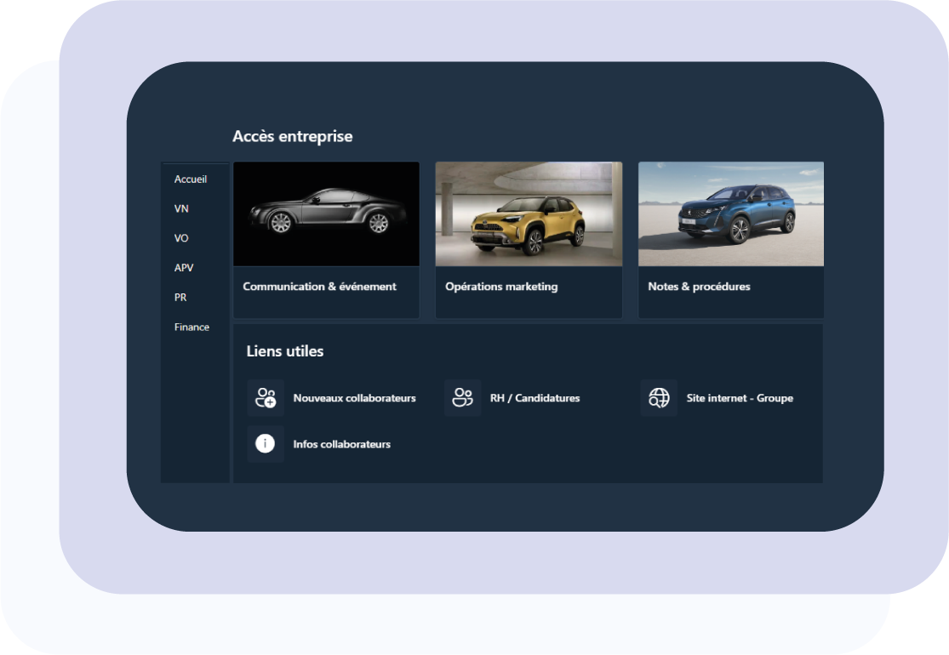949x655 pixels.
Task: Click the Liens utiles heading
Action: [x=285, y=350]
